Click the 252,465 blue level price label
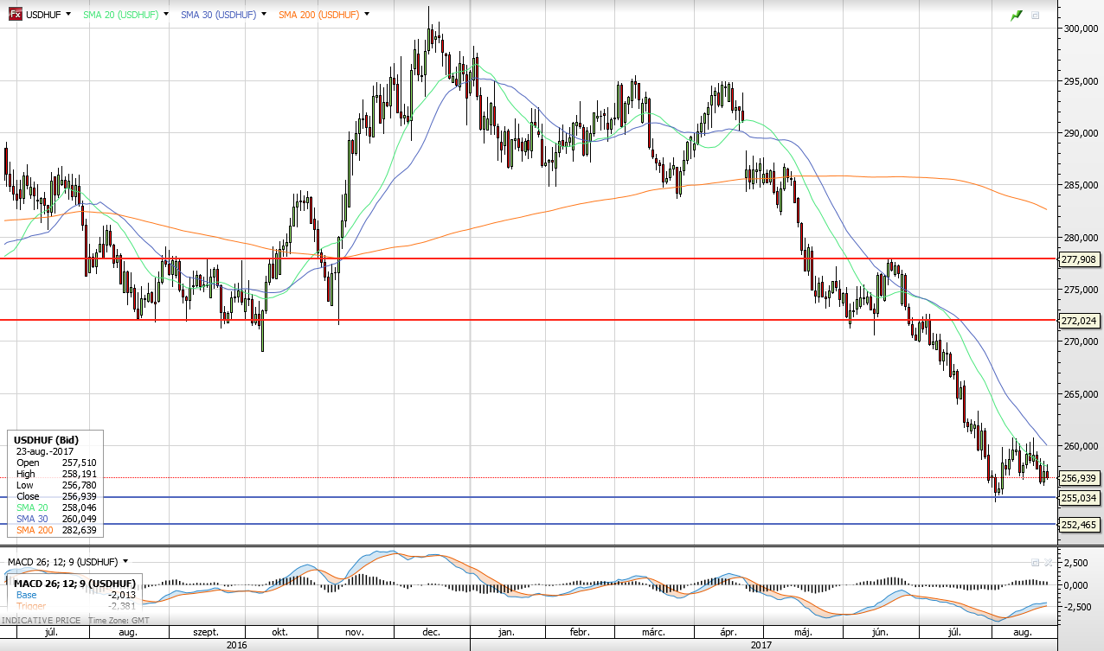 [x=1079, y=524]
